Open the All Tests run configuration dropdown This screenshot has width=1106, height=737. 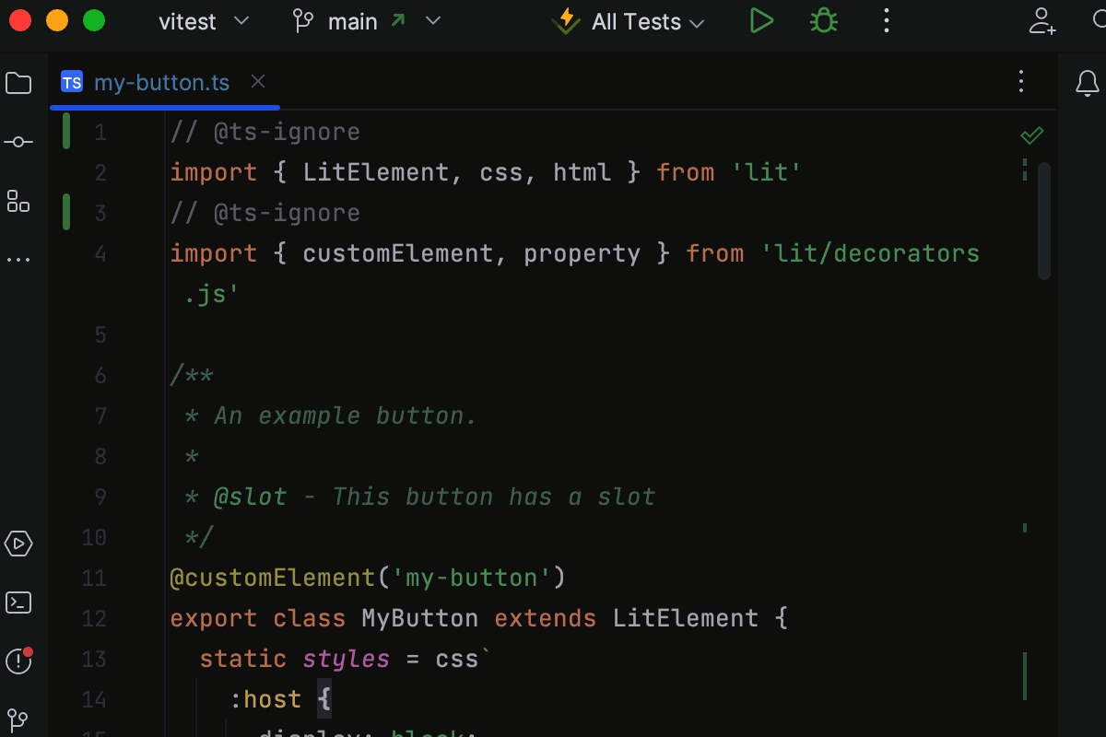click(x=627, y=21)
